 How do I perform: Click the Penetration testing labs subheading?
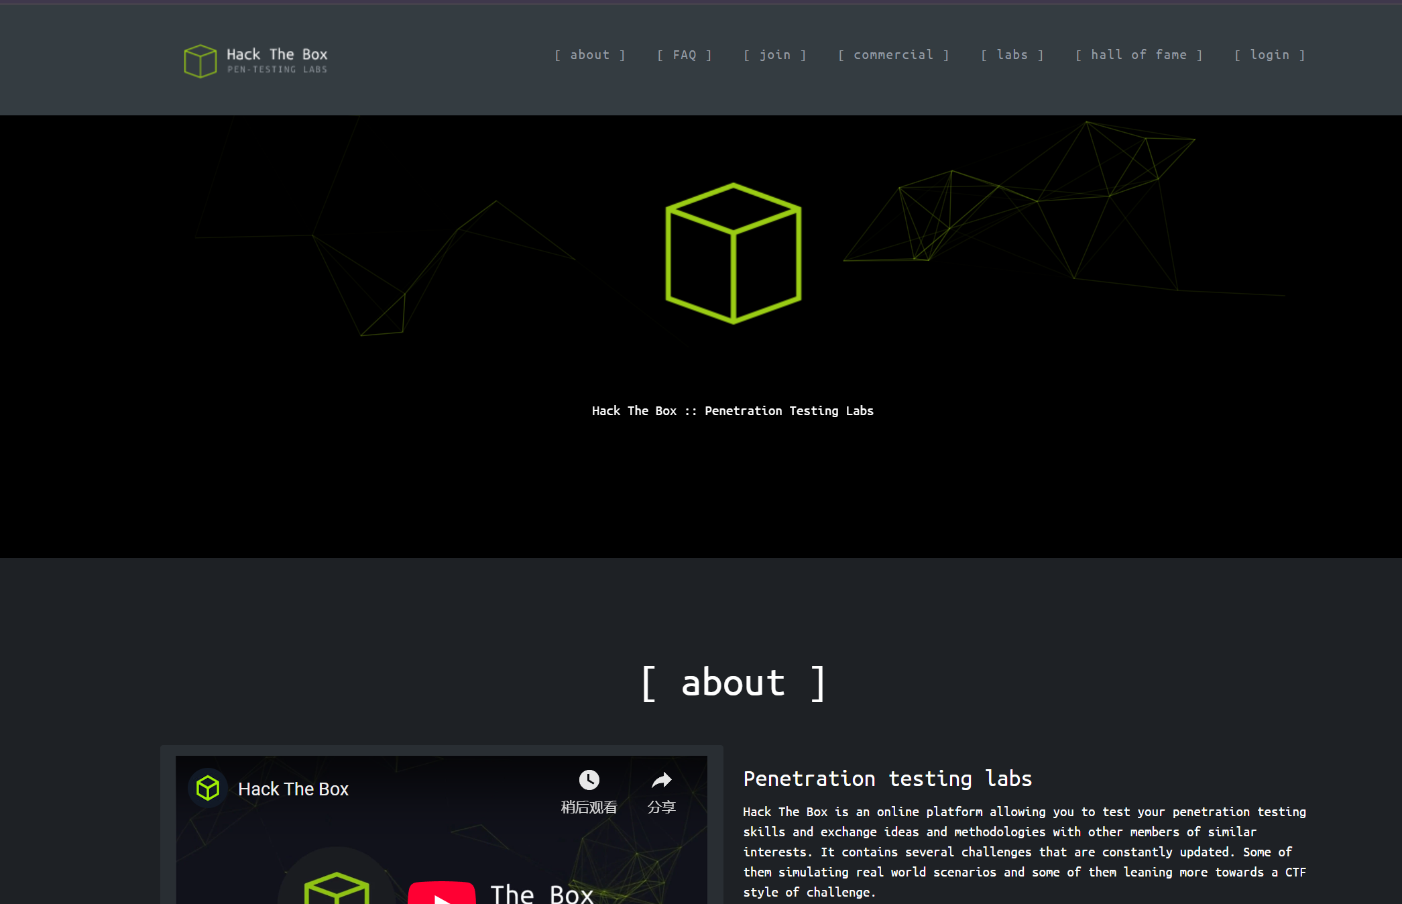click(x=887, y=779)
